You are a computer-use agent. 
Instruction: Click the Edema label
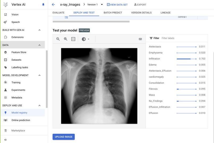point(153,65)
